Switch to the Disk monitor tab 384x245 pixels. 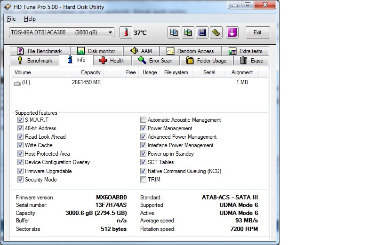[x=96, y=51]
